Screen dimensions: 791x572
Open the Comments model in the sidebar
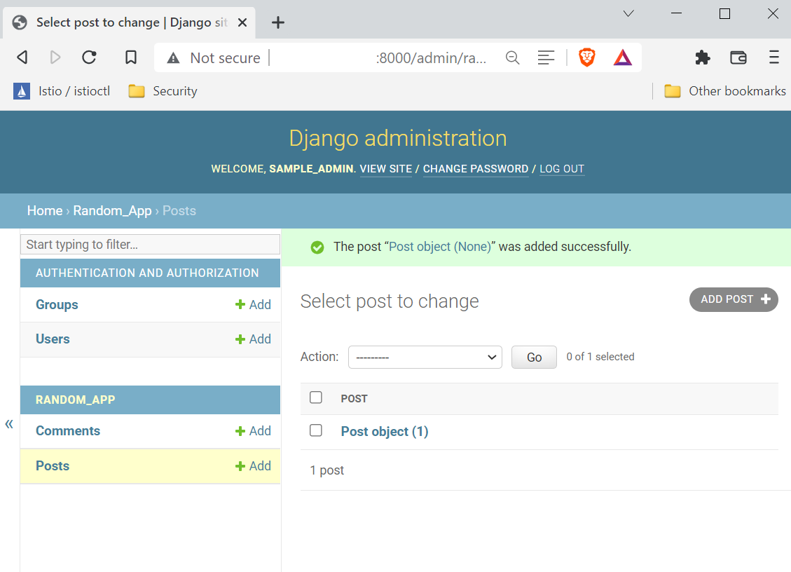pyautogui.click(x=68, y=430)
